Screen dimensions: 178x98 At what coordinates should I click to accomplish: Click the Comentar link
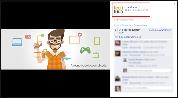point(127,25)
